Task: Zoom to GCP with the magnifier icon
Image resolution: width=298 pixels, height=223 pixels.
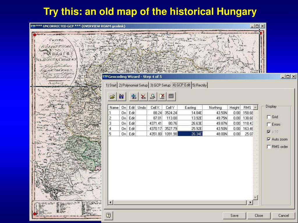Action: (152, 96)
